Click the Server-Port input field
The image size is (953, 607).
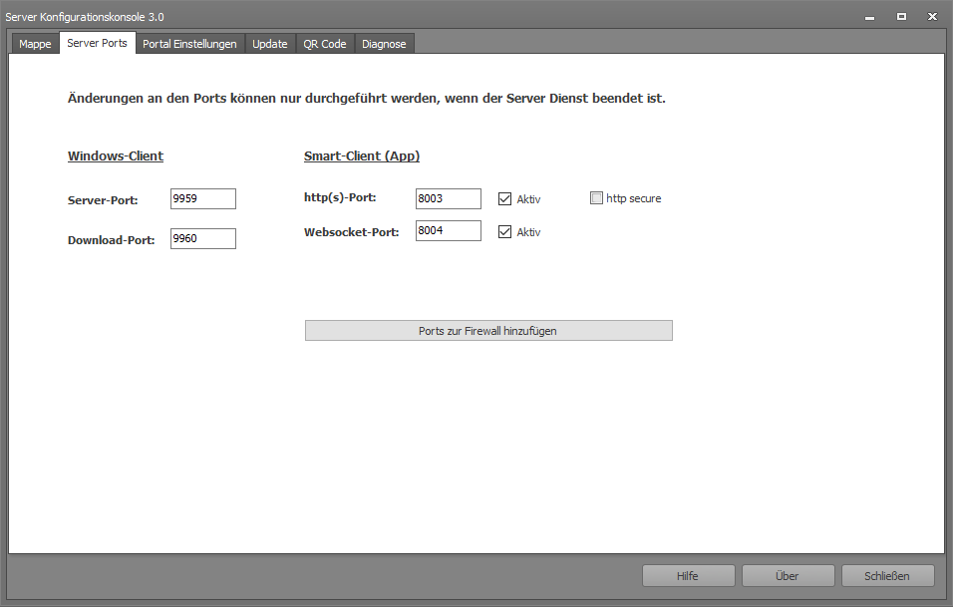pos(203,198)
